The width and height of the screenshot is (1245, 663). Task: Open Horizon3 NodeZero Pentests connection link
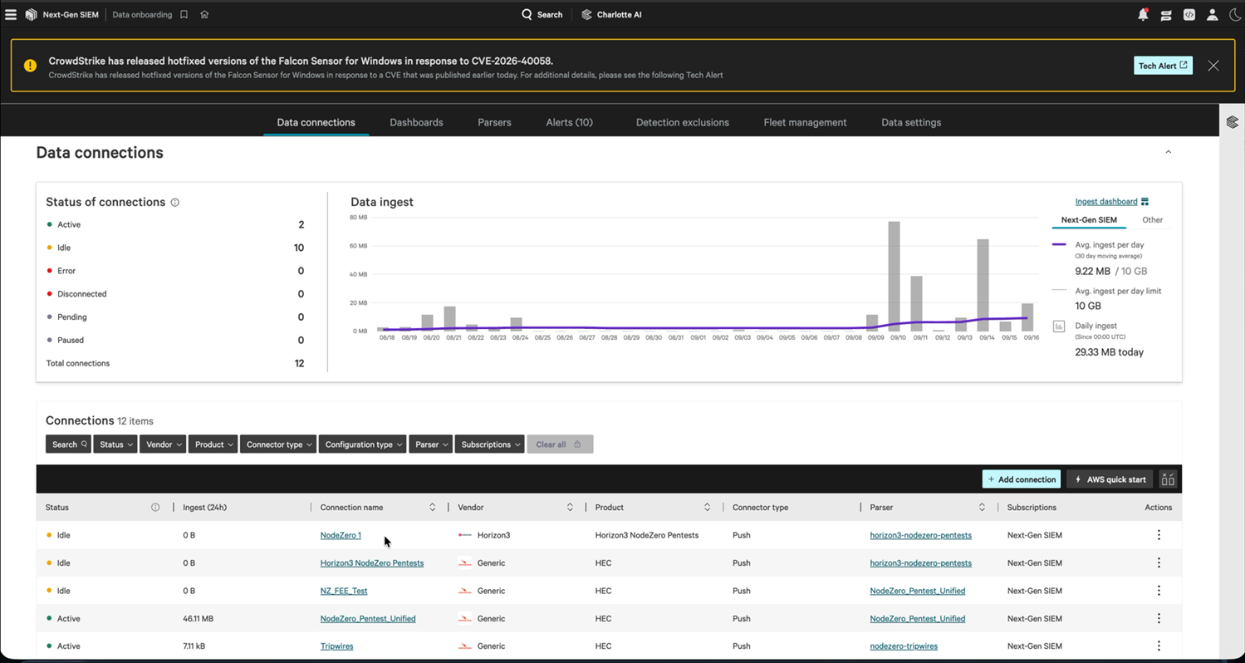(372, 563)
